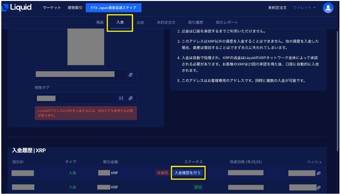Click the タイプ column header
340x194 pixels.
coord(71,162)
